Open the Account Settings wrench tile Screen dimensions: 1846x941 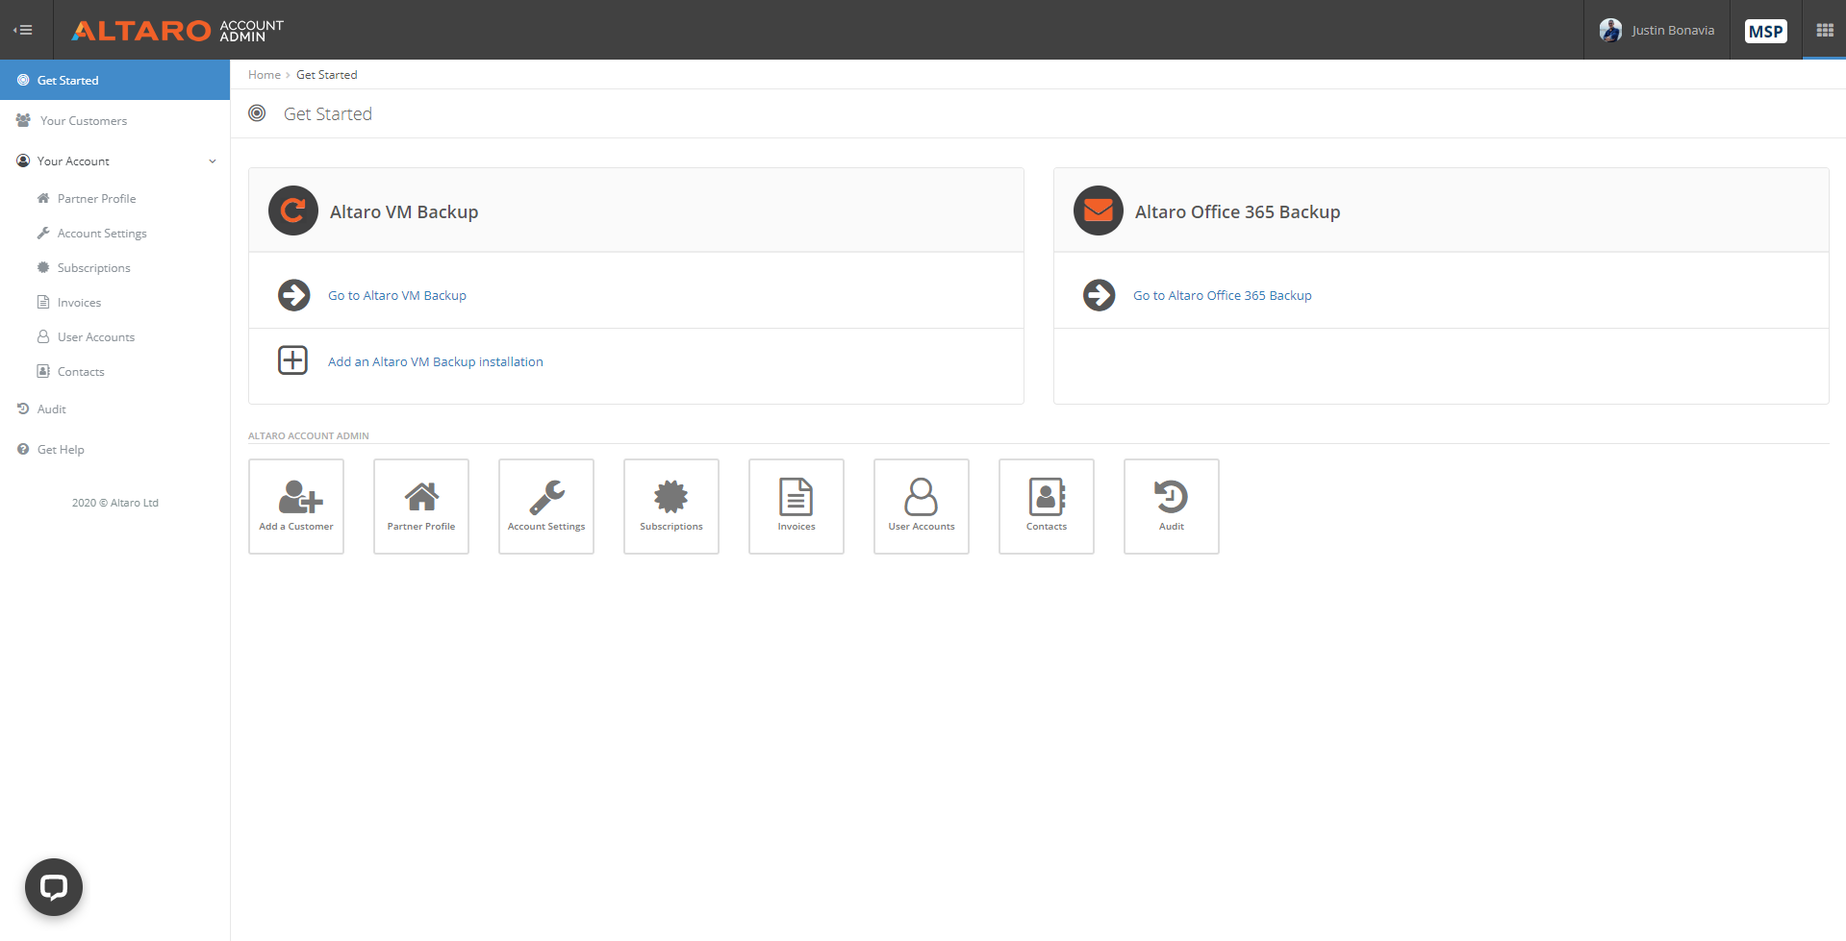click(x=546, y=507)
